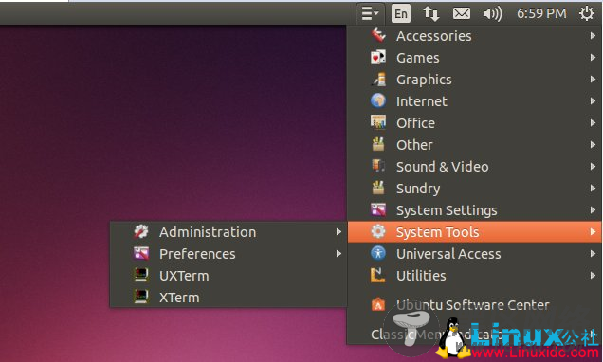This screenshot has width=603, height=362.
Task: Expand the Office submenu arrow
Action: [x=593, y=123]
